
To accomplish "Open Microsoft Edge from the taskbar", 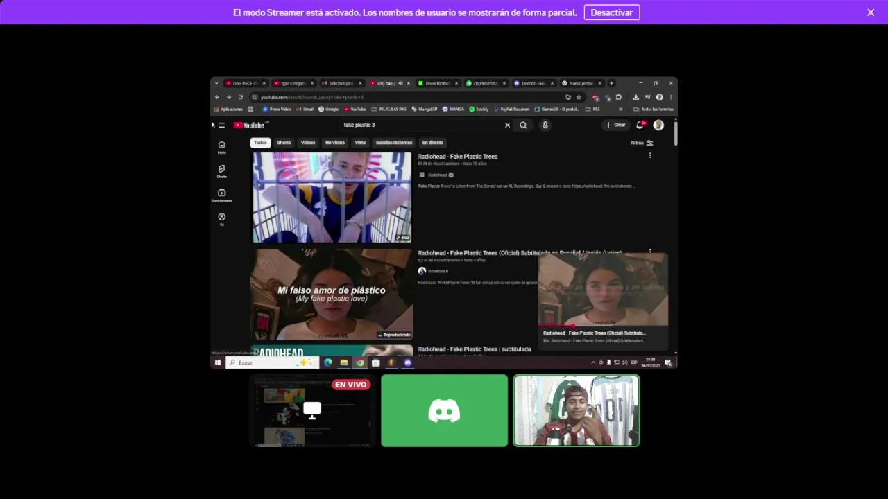I will coord(328,362).
